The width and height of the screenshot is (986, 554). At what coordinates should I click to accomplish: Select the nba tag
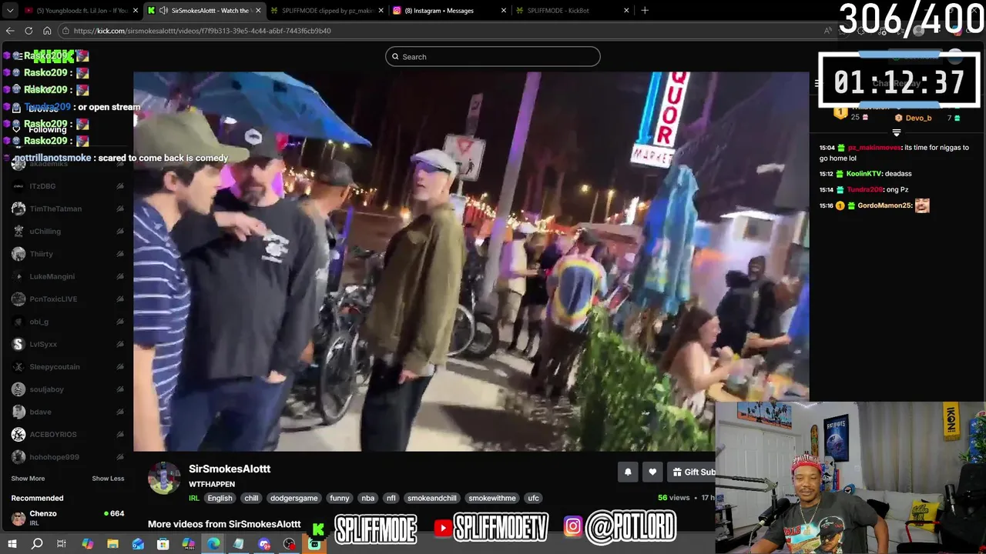pyautogui.click(x=368, y=499)
